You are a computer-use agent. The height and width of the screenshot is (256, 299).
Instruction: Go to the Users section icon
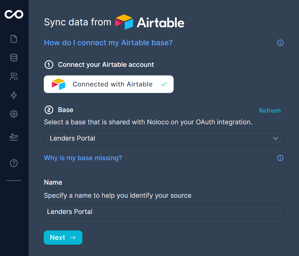pyautogui.click(x=14, y=76)
